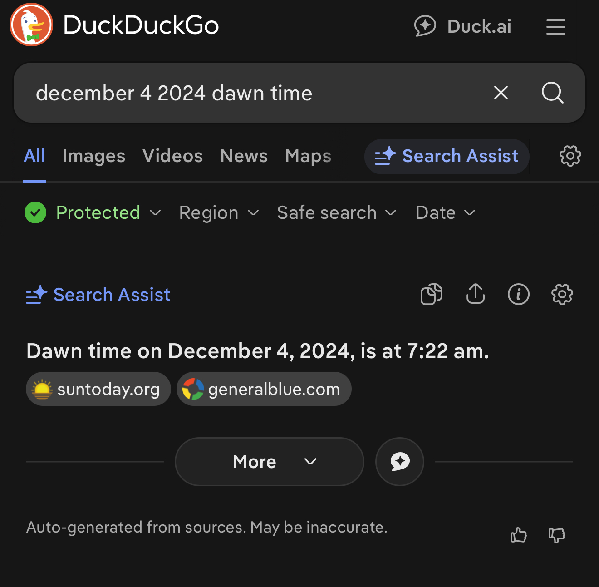The image size is (599, 587).
Task: Give thumbs down feedback
Action: click(556, 535)
